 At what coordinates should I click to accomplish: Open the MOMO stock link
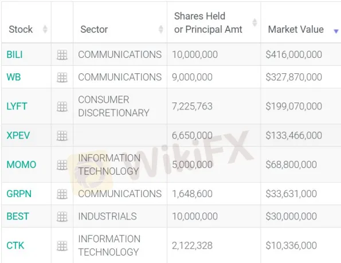pyautogui.click(x=21, y=164)
